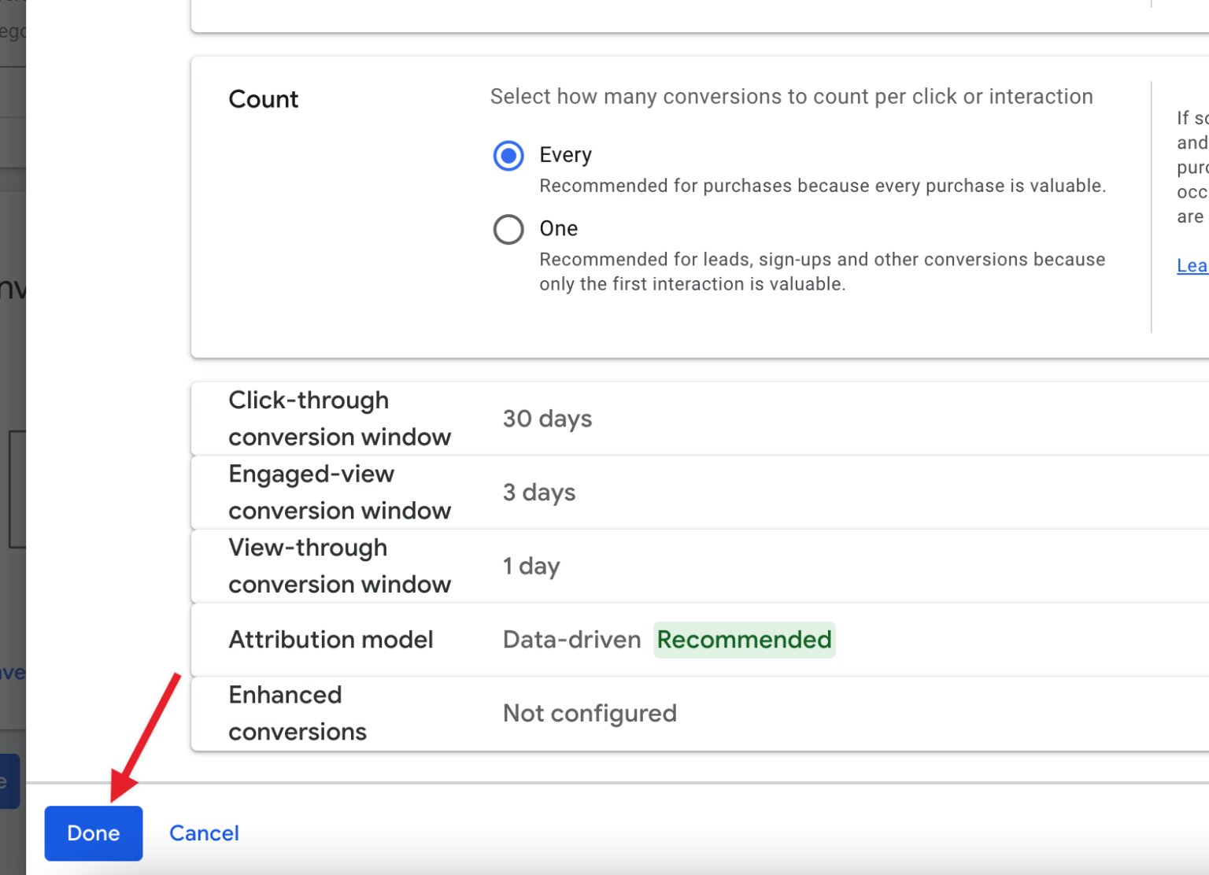Click the 1 day view-through value
The height and width of the screenshot is (875, 1209).
click(x=531, y=565)
